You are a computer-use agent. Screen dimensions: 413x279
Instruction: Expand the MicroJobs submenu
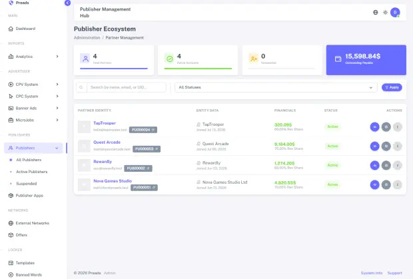point(33,120)
